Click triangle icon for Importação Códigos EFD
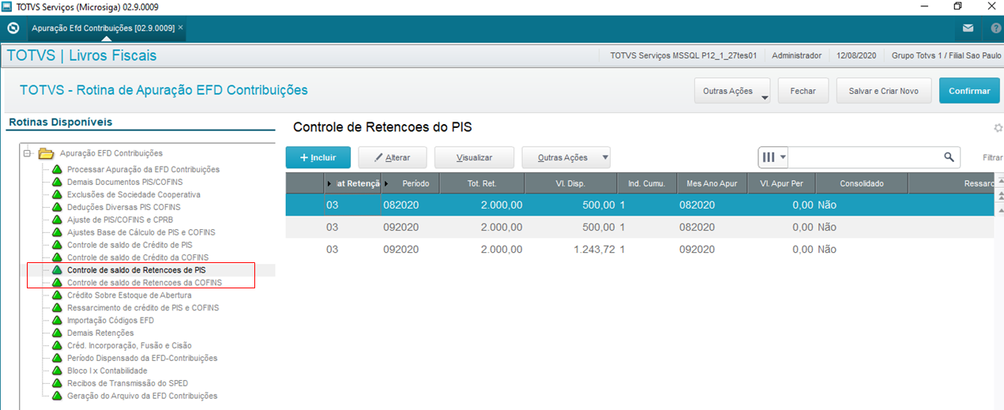 (x=57, y=321)
